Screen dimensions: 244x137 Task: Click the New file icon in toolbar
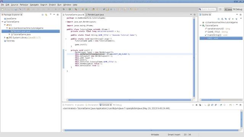click(2, 9)
